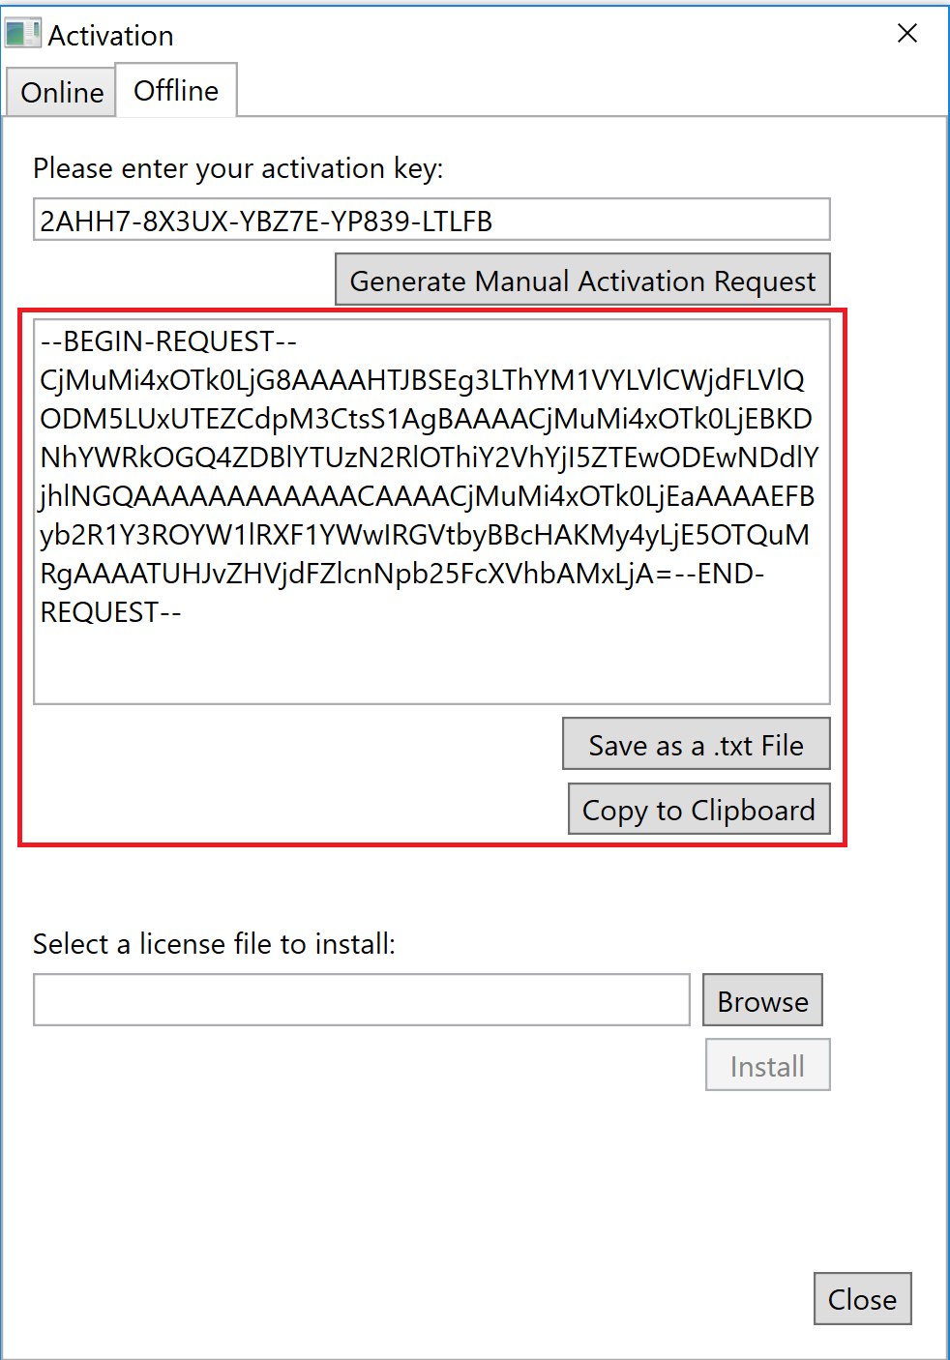The width and height of the screenshot is (950, 1360).
Task: Save the request as a .txt file
Action: (696, 744)
